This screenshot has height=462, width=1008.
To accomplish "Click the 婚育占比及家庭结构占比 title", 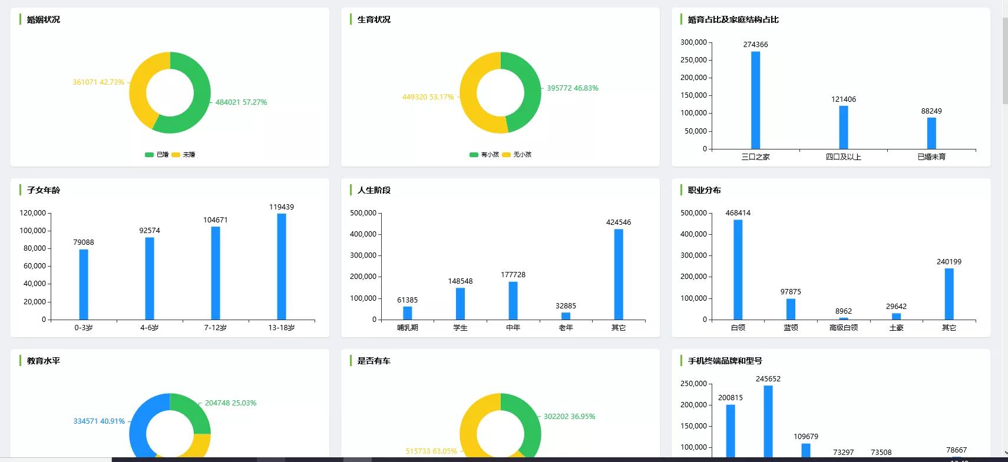I will click(733, 19).
